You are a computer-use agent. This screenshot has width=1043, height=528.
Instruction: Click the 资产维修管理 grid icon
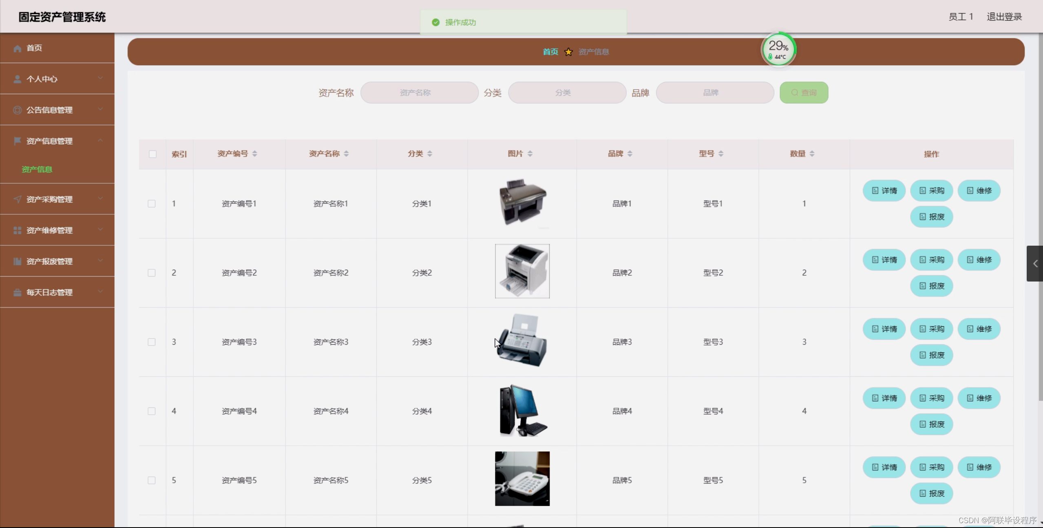[x=17, y=231]
